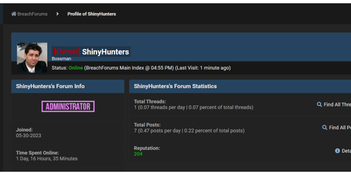
Task: Click the Time Spent Online label
Action: (37, 153)
